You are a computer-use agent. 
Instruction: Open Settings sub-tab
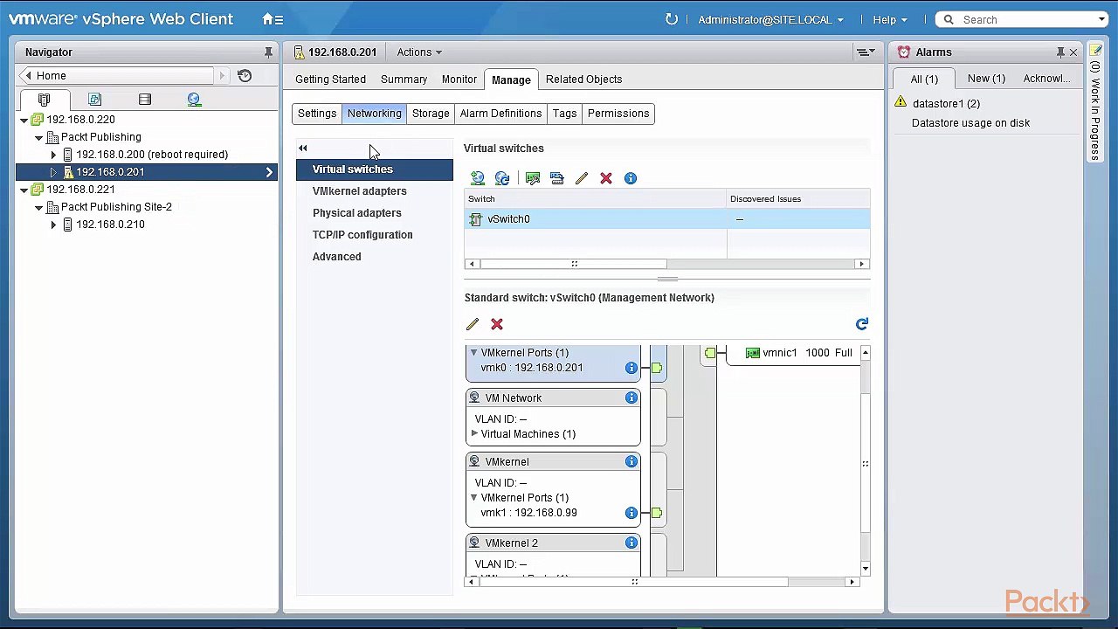click(317, 114)
